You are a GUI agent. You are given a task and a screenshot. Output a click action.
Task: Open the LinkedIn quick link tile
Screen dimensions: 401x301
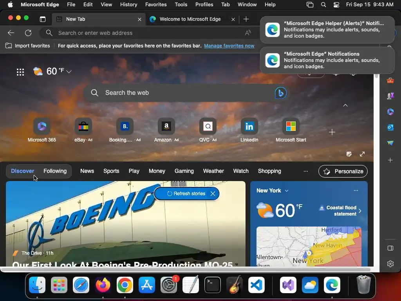coord(249,130)
